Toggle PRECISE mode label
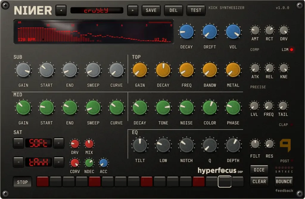Viewport: 305px width, 199px height. pos(258,87)
